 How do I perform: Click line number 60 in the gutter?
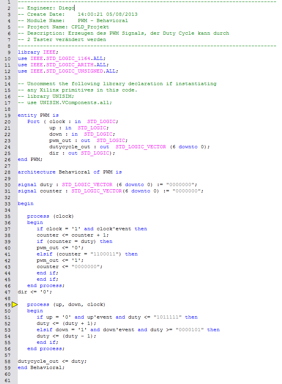tap(7, 374)
